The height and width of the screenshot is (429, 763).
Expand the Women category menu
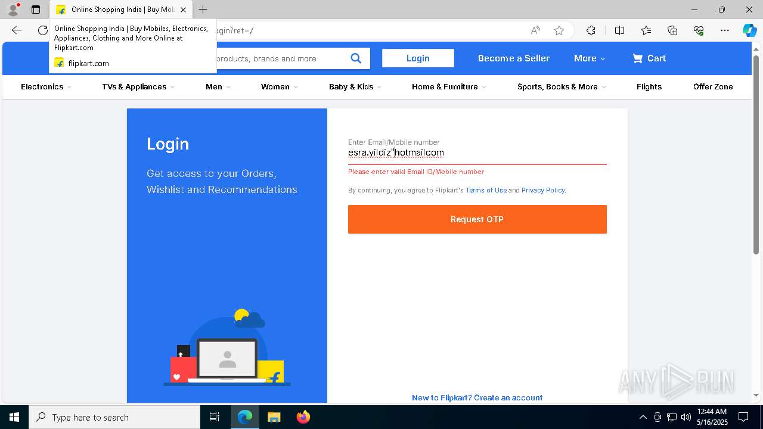click(280, 86)
